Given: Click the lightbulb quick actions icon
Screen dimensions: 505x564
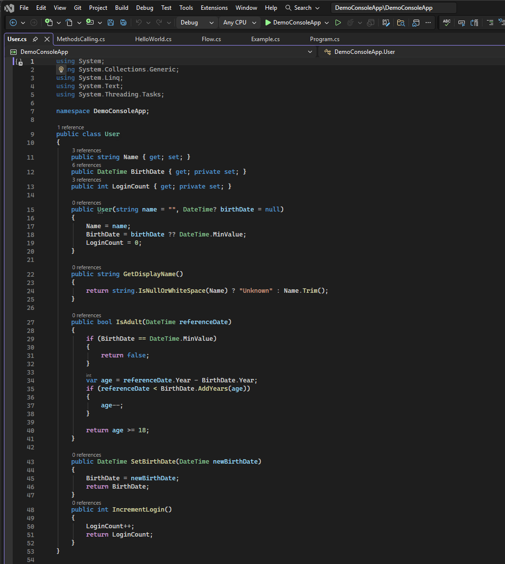Looking at the screenshot, I should pyautogui.click(x=61, y=70).
